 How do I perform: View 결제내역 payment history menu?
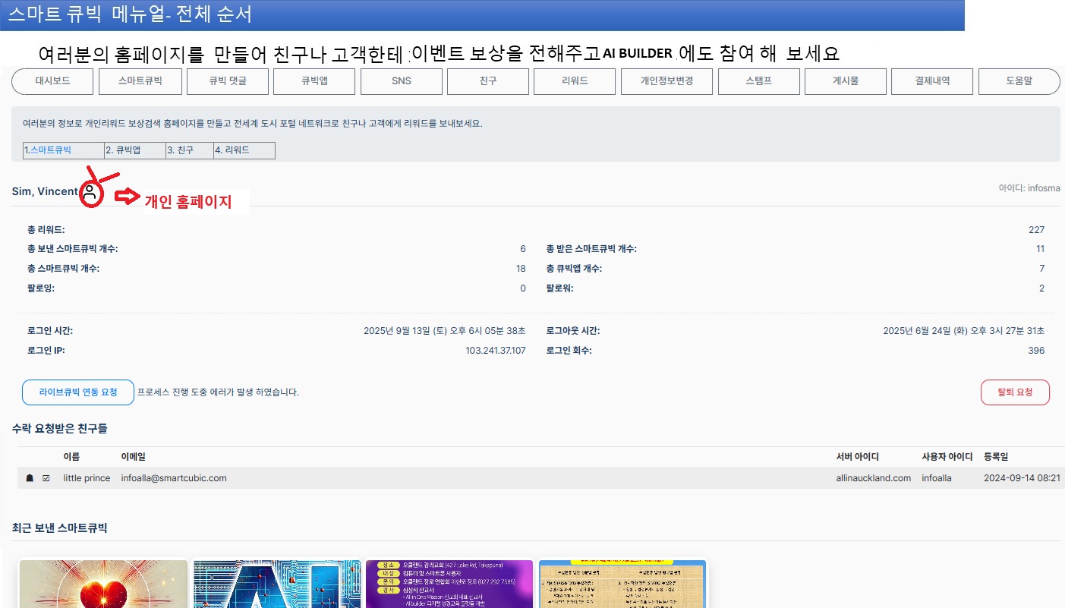click(x=932, y=81)
